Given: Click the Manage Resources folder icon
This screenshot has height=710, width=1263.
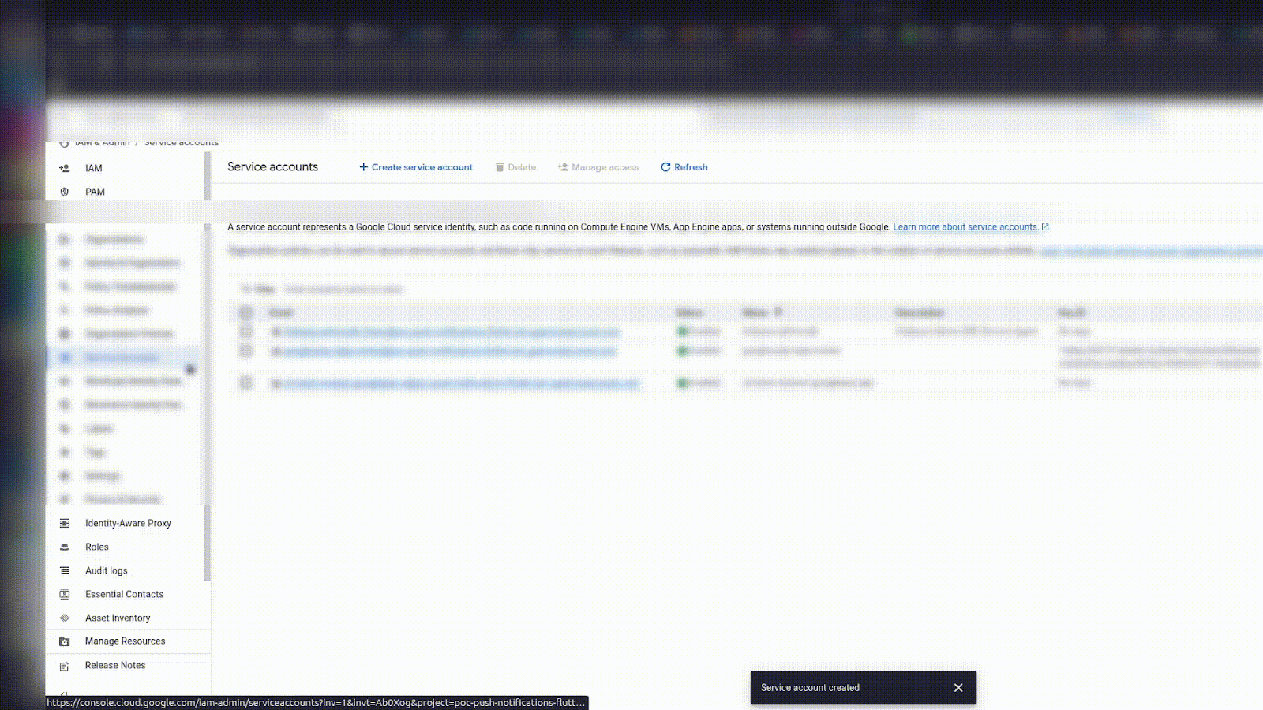Looking at the screenshot, I should (x=65, y=641).
